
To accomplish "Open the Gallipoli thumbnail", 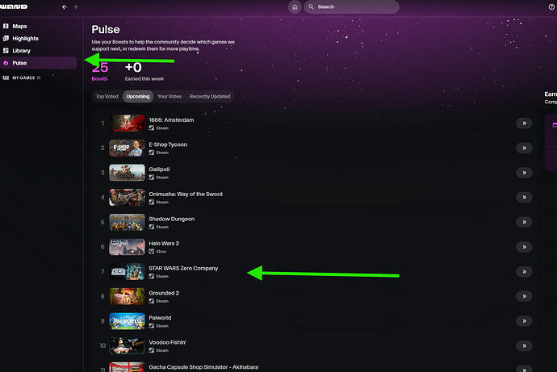I will point(128,173).
